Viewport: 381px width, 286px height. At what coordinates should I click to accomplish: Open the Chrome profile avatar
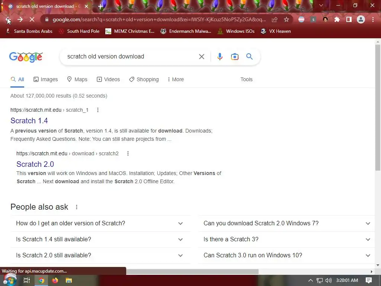coord(361,19)
